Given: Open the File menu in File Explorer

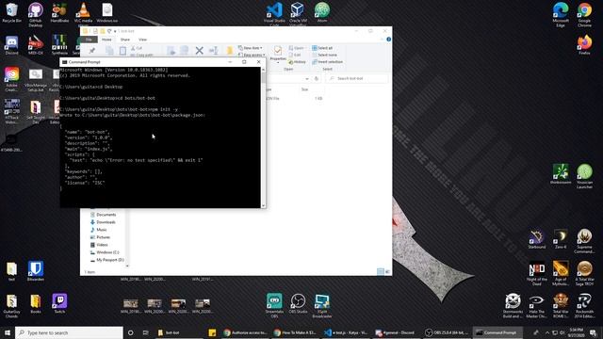Looking at the screenshot, I should click(89, 40).
